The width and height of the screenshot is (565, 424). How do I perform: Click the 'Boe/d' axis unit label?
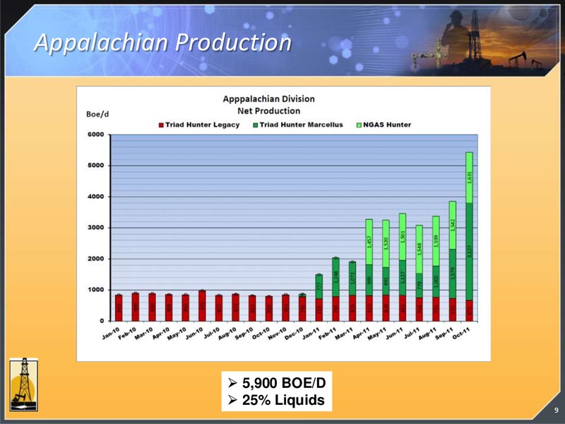[x=97, y=114]
